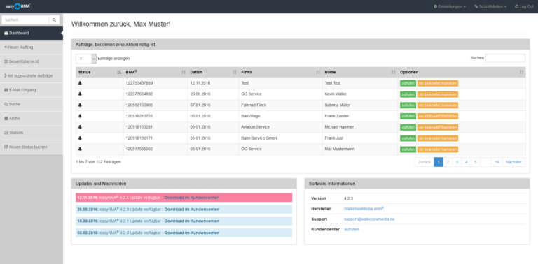Mark Frank Zander order as bearbeitet
This screenshot has height=264, width=538.
coord(437,116)
